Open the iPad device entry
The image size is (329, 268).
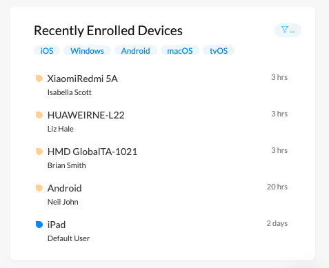pyautogui.click(x=57, y=225)
